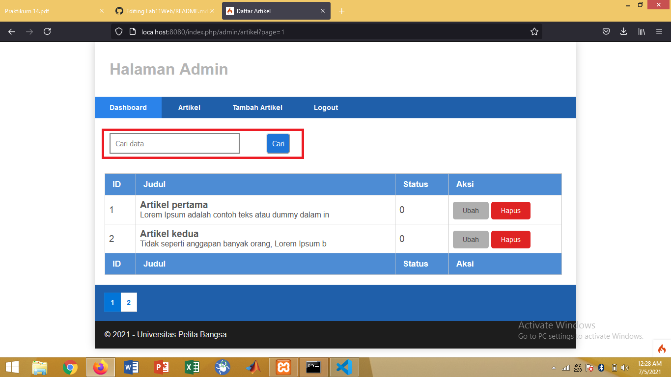Launch XAMPP control panel from the taskbar
The height and width of the screenshot is (377, 671).
[284, 367]
